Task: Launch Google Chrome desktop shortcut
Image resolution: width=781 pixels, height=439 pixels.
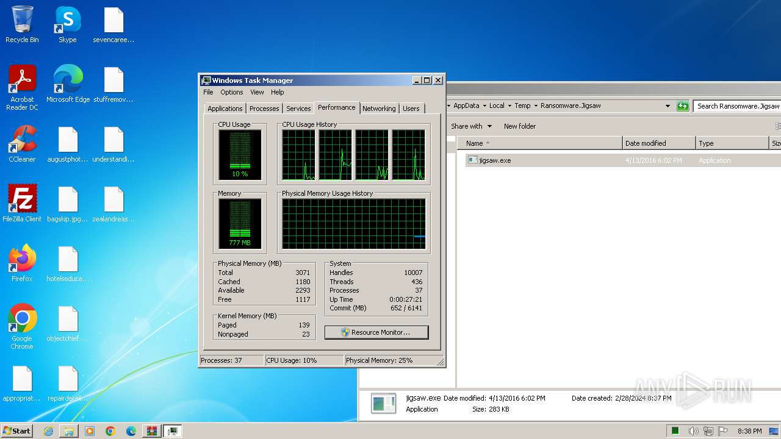Action: (22, 327)
